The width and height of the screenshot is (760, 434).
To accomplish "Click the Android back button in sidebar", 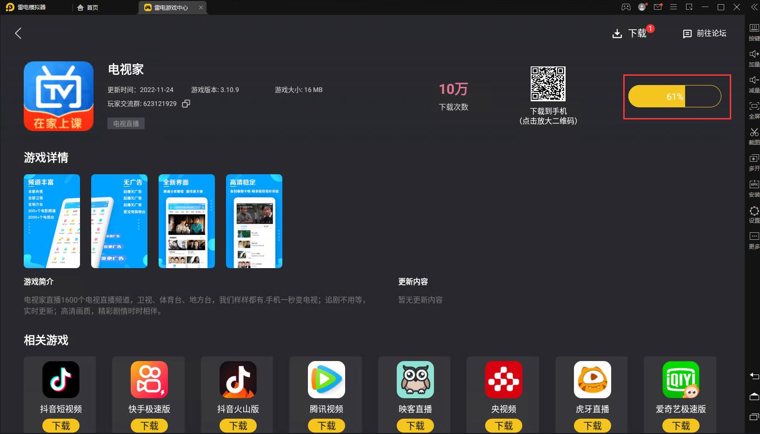I will 754,375.
